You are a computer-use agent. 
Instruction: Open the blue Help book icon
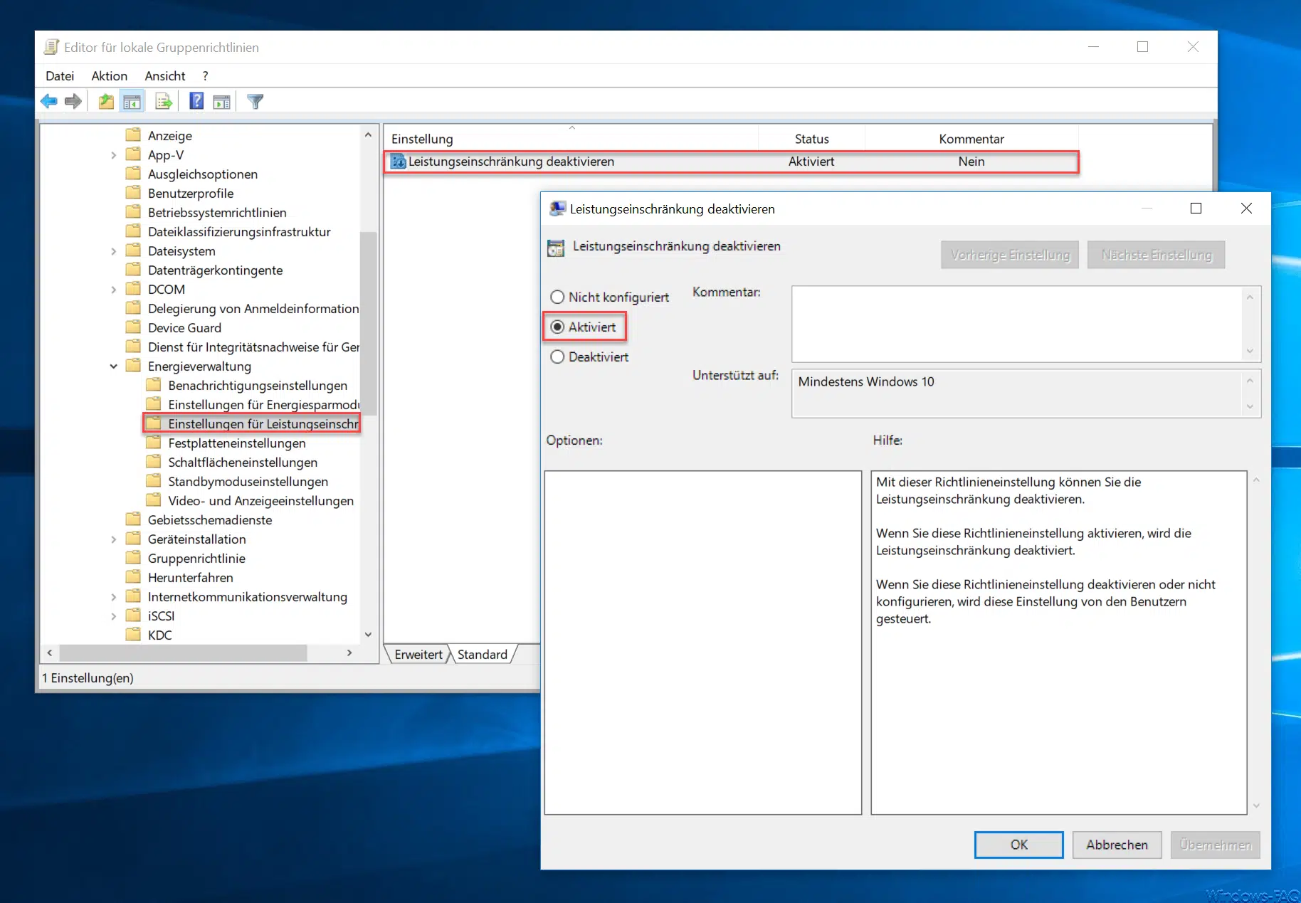196,102
